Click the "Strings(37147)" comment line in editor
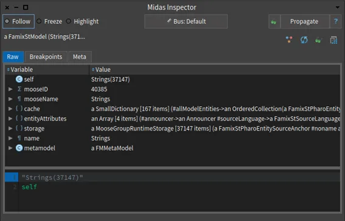The width and height of the screenshot is (345, 221). [52, 177]
